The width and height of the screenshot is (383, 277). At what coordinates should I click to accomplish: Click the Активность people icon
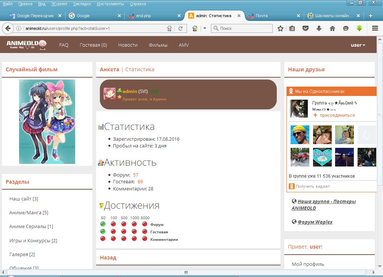point(101,163)
